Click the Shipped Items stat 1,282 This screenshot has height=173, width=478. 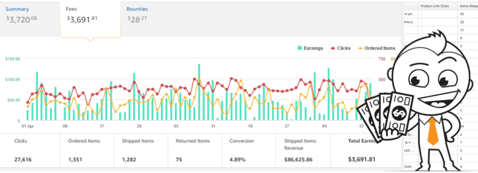coord(141,150)
